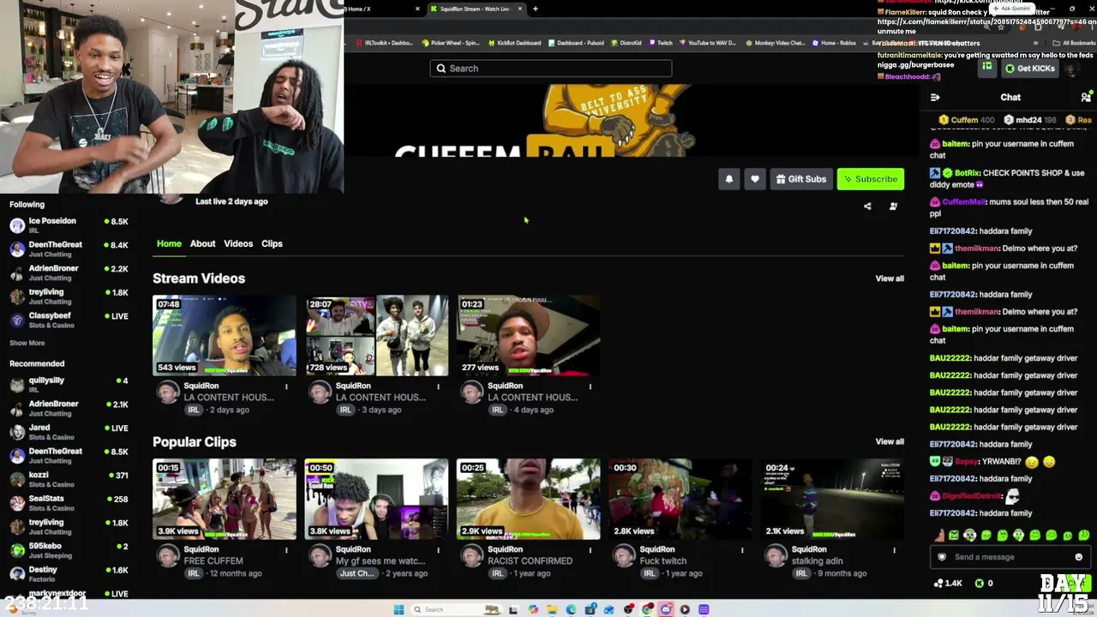Open the About channel tab
The image size is (1097, 617).
[x=202, y=243]
